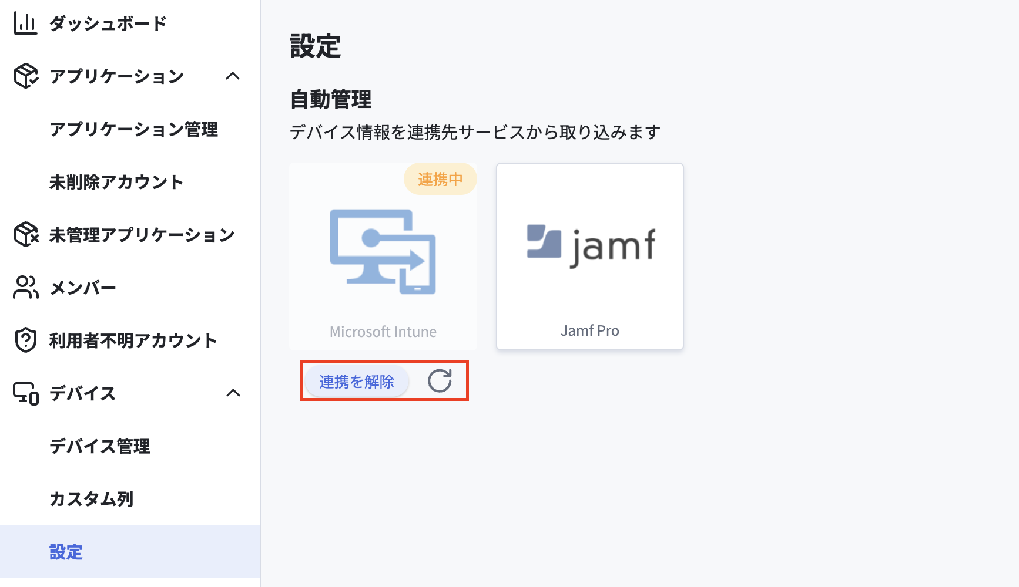Collapse the デバイス section chevron
1019x587 pixels.
233,393
